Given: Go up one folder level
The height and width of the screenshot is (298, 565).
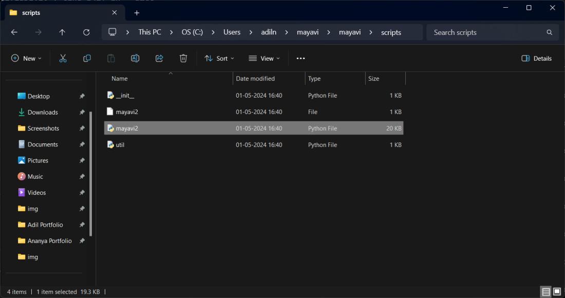Looking at the screenshot, I should pos(62,32).
